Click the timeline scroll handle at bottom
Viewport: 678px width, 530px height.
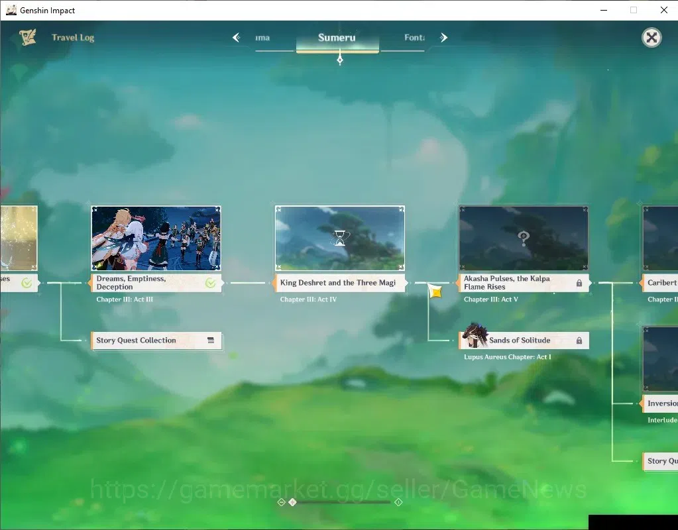click(x=293, y=502)
